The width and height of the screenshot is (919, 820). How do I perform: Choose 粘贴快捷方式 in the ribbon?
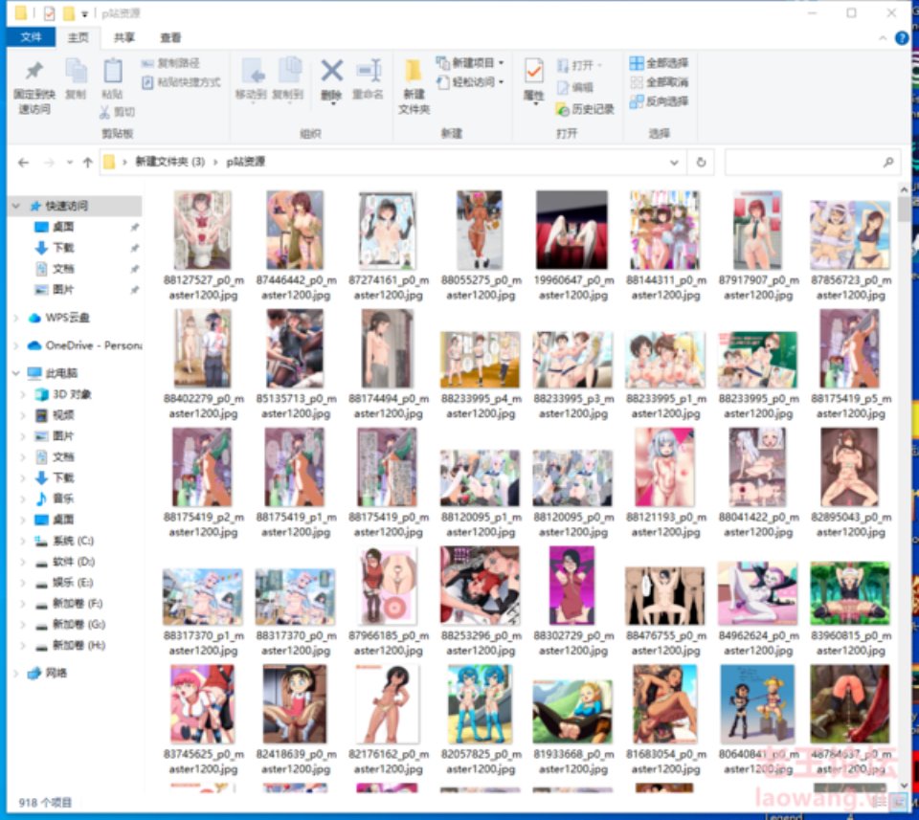point(181,82)
